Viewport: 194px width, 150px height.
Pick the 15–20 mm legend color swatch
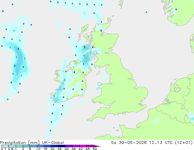[x=47, y=146]
